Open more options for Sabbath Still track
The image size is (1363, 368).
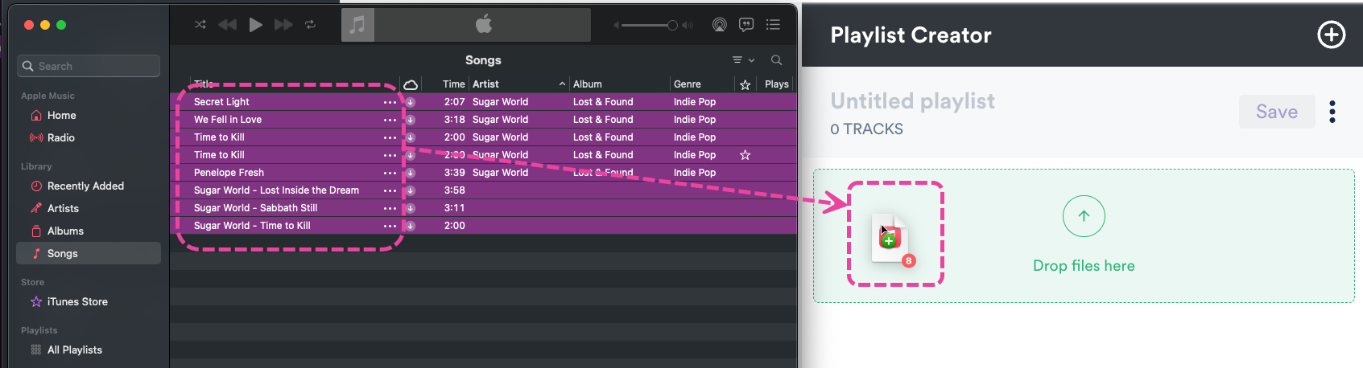point(390,208)
